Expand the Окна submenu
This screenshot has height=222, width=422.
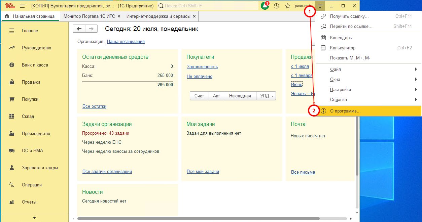click(368, 79)
